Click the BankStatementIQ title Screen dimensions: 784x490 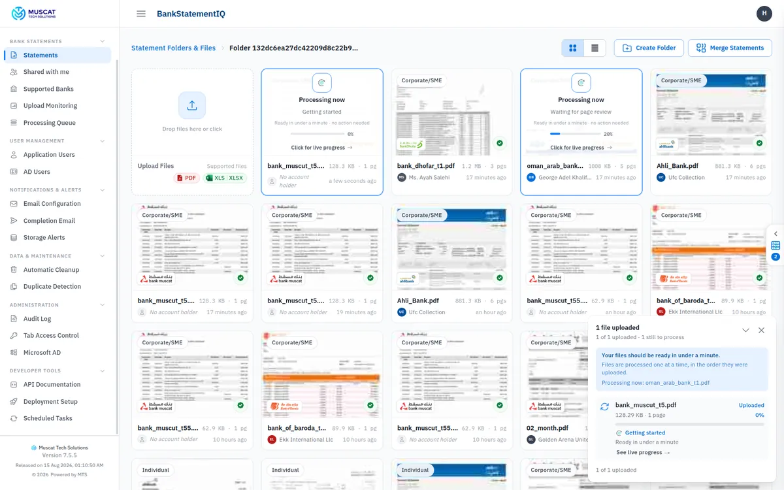tap(191, 14)
